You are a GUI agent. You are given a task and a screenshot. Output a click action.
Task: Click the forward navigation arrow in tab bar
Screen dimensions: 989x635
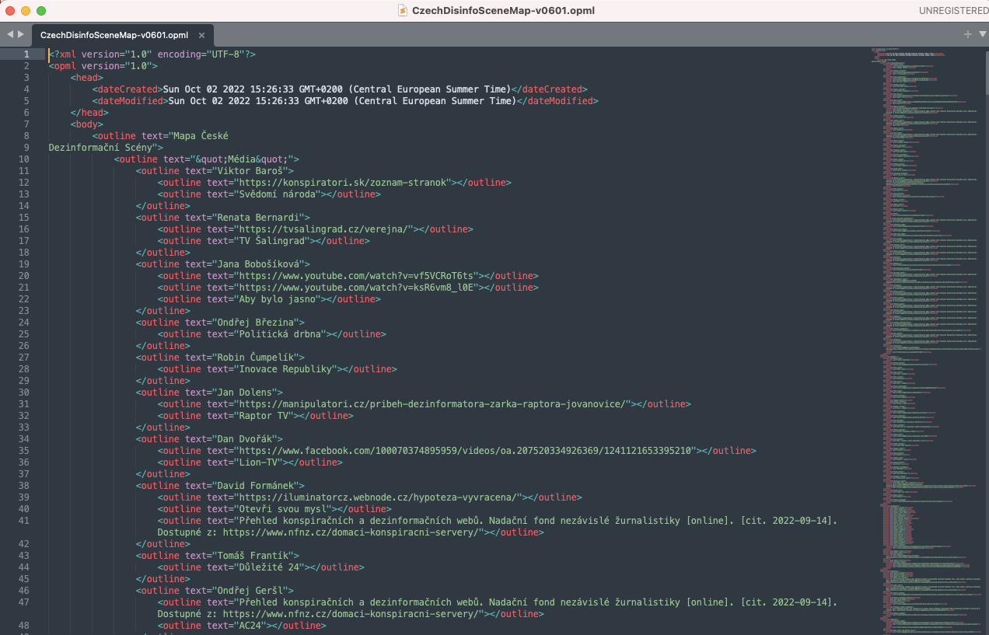(19, 34)
